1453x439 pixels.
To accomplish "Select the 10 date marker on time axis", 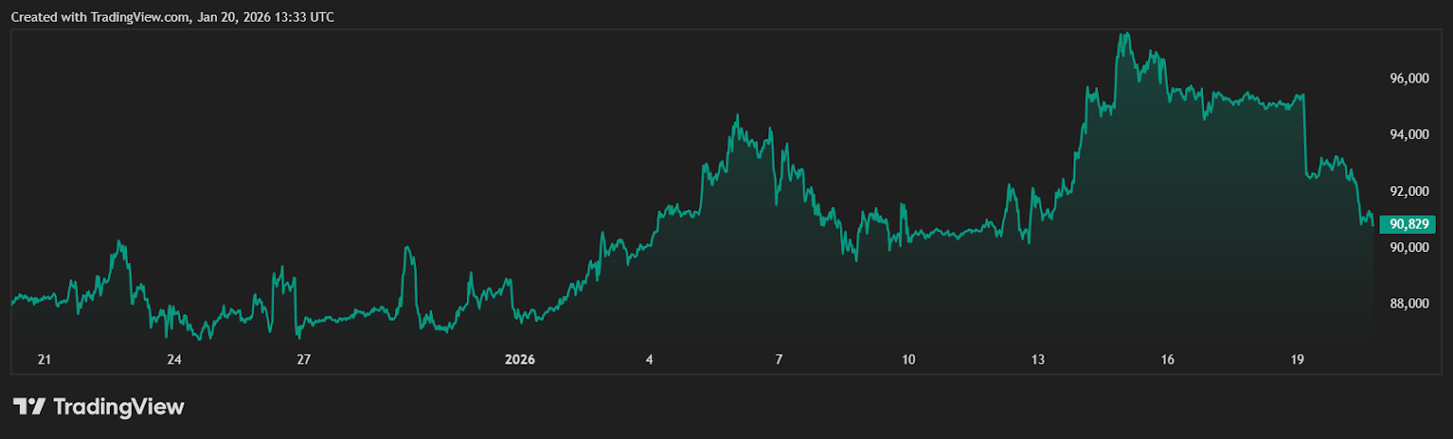I will (909, 360).
